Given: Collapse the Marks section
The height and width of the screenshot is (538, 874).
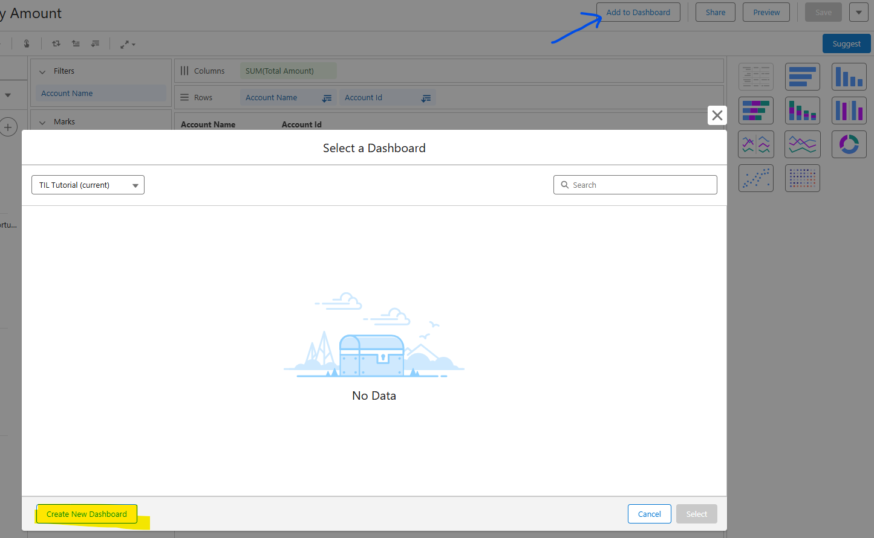Looking at the screenshot, I should tap(42, 122).
